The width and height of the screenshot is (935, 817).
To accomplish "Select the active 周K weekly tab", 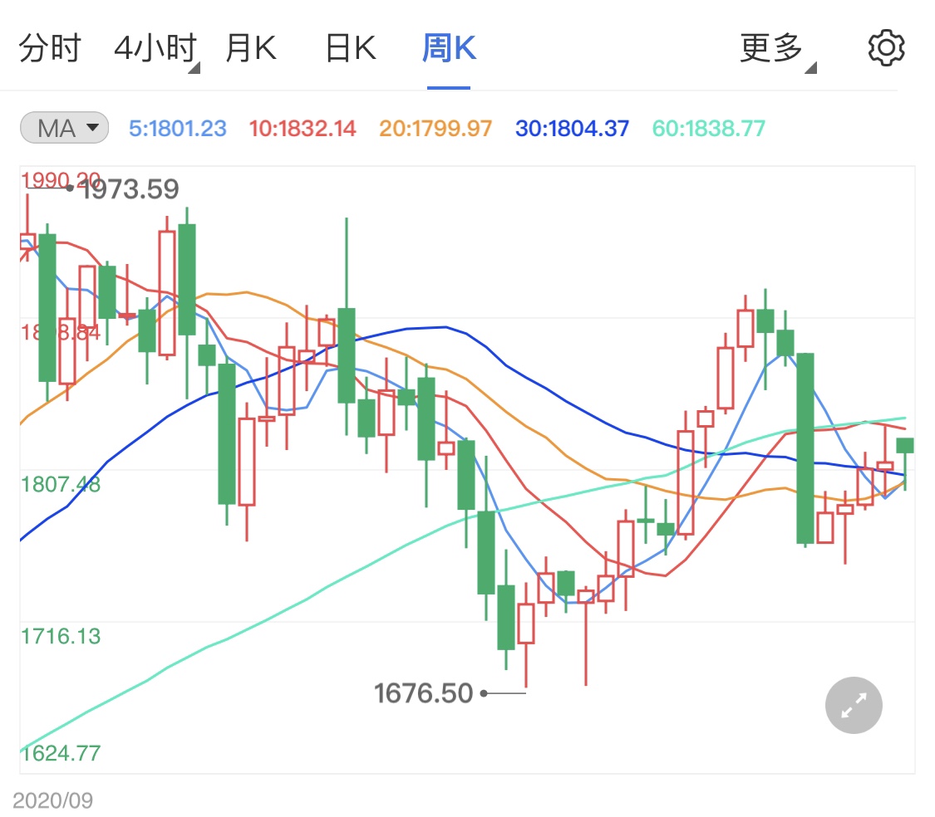I will click(x=449, y=47).
